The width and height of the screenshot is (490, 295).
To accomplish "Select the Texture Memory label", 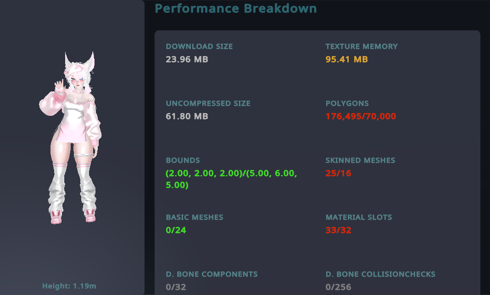I will pyautogui.click(x=362, y=46).
